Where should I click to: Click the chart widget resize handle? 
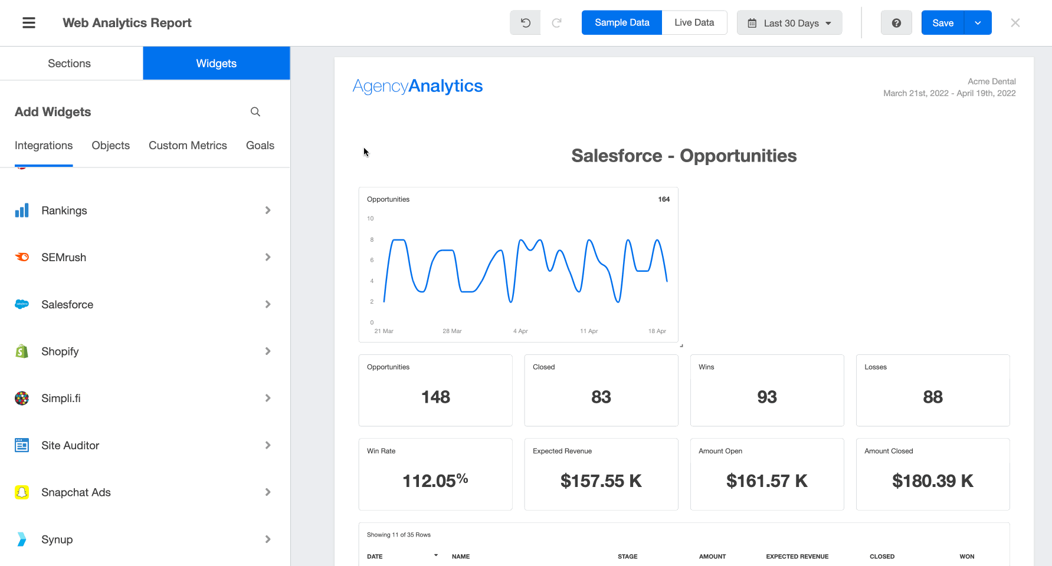[x=681, y=345]
